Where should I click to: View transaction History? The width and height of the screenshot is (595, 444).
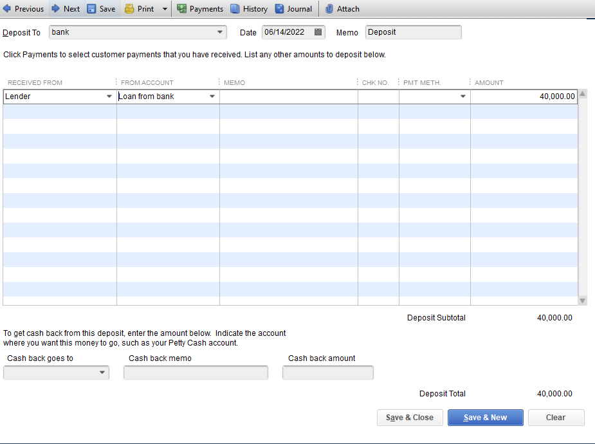pos(249,9)
